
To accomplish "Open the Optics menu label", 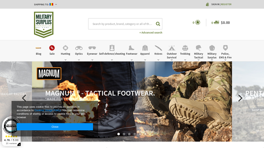I will click(79, 54).
